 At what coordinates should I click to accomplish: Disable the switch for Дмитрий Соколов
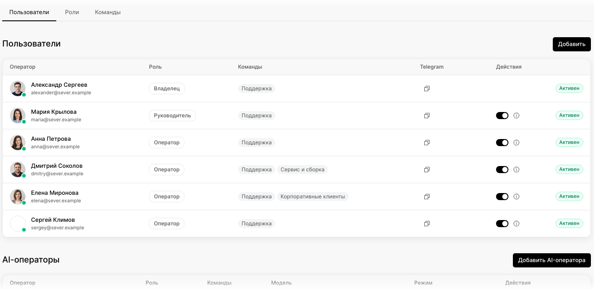(x=502, y=170)
